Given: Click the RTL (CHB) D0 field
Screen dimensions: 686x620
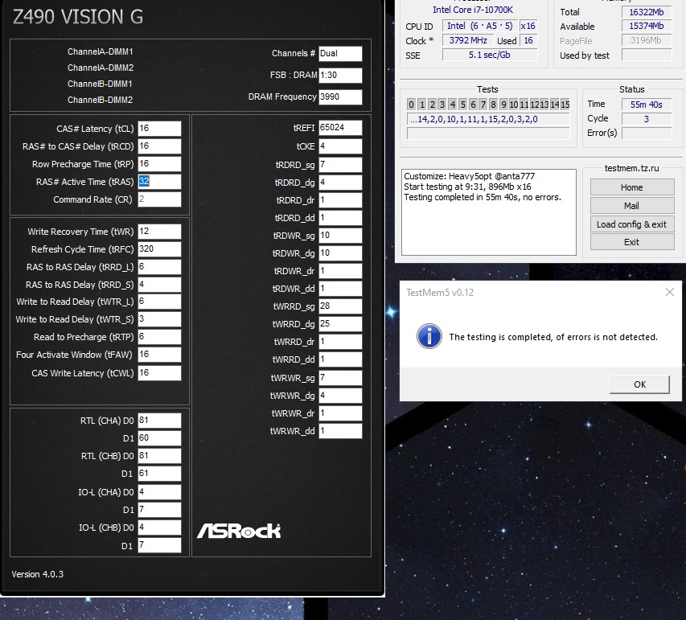Looking at the screenshot, I should pyautogui.click(x=159, y=455).
